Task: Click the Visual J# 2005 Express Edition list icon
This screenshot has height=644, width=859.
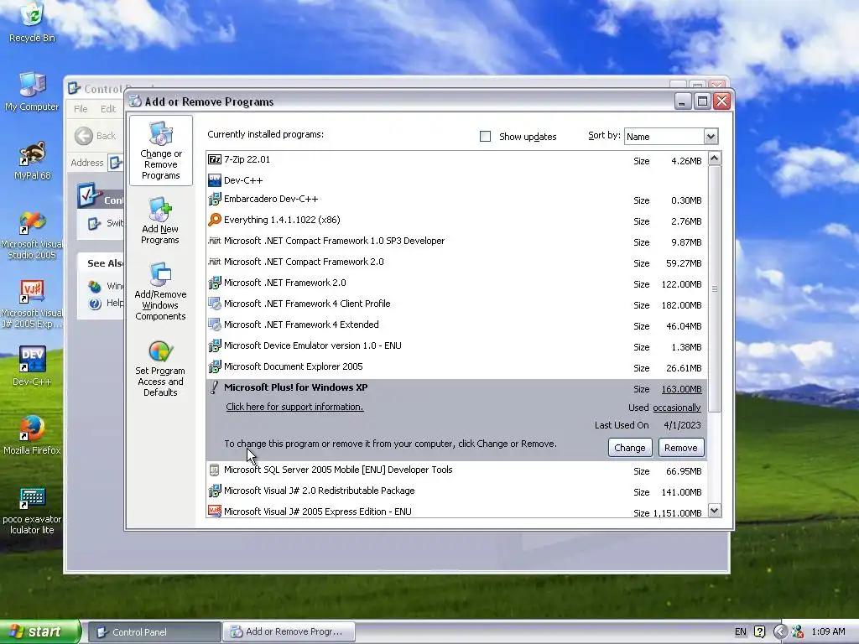Action: [215, 512]
